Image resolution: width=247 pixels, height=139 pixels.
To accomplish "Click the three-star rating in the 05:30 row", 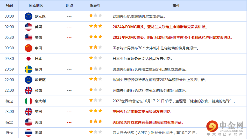I will [96, 37].
